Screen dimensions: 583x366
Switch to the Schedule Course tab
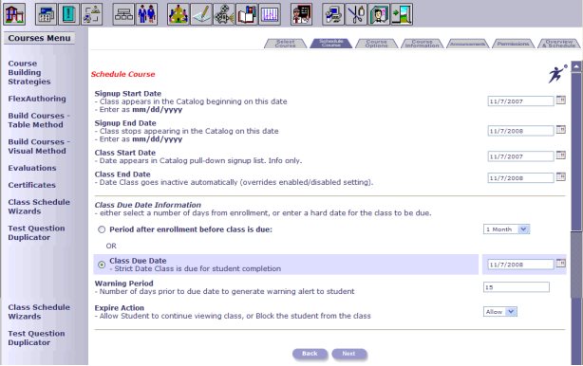click(x=331, y=44)
